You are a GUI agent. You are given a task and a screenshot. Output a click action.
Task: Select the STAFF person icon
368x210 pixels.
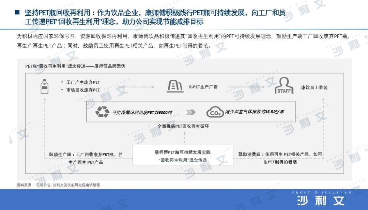pos(284,86)
